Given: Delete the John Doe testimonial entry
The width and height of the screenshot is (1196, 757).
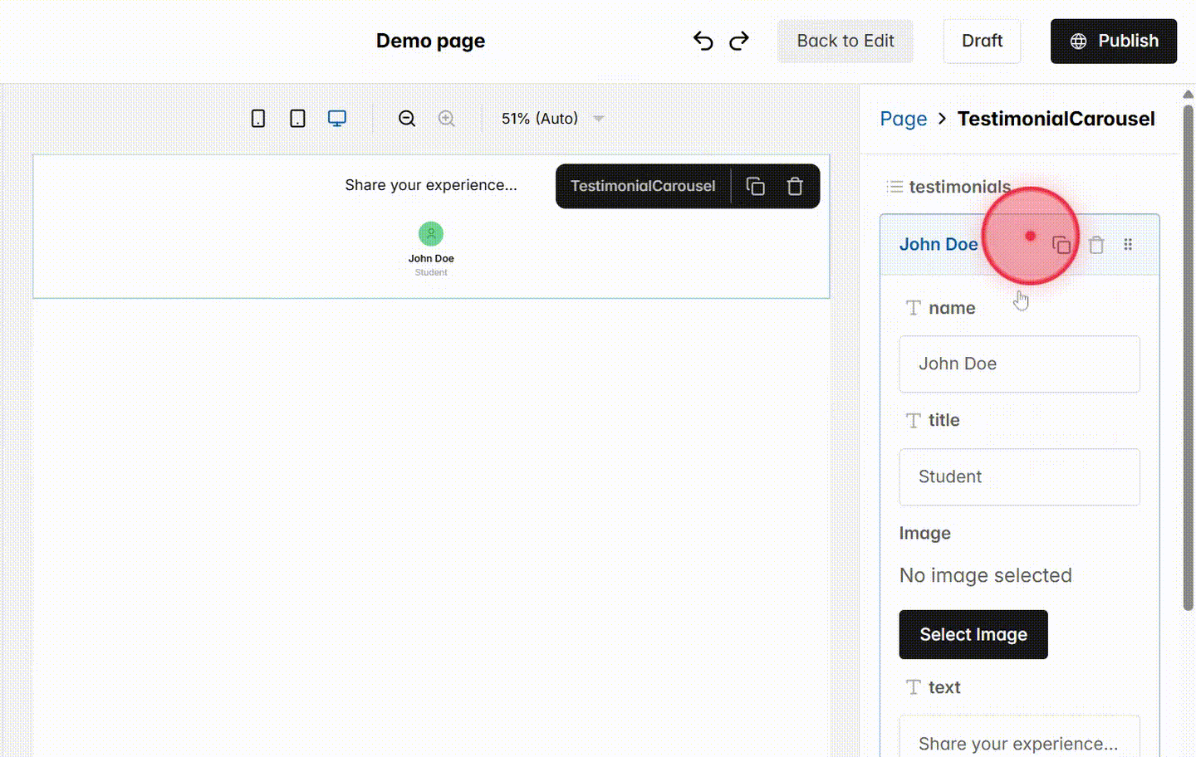Looking at the screenshot, I should (x=1096, y=244).
